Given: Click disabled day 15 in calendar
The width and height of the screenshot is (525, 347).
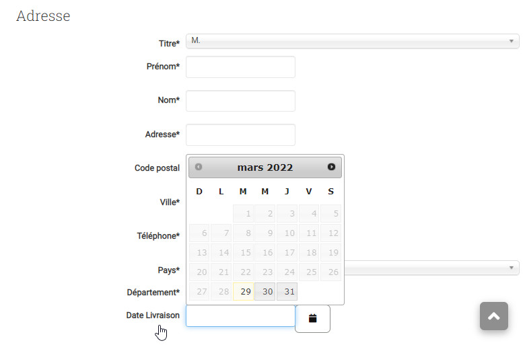Looking at the screenshot, I should pyautogui.click(x=243, y=252).
